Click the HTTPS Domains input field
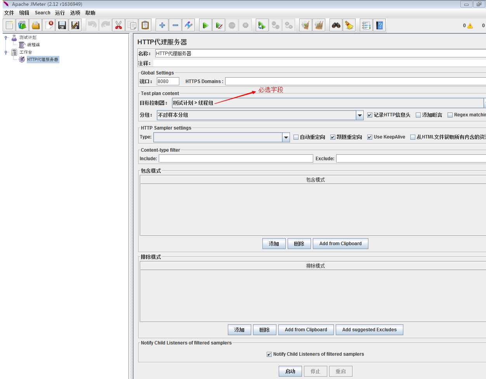This screenshot has width=486, height=379. 356,81
